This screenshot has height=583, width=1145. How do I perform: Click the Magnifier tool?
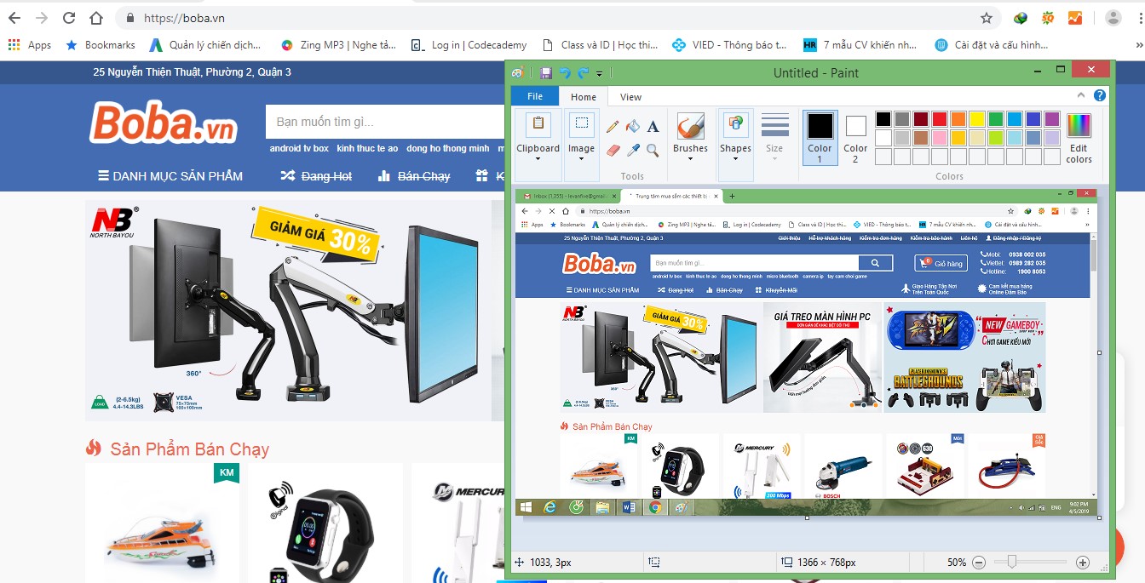click(653, 151)
